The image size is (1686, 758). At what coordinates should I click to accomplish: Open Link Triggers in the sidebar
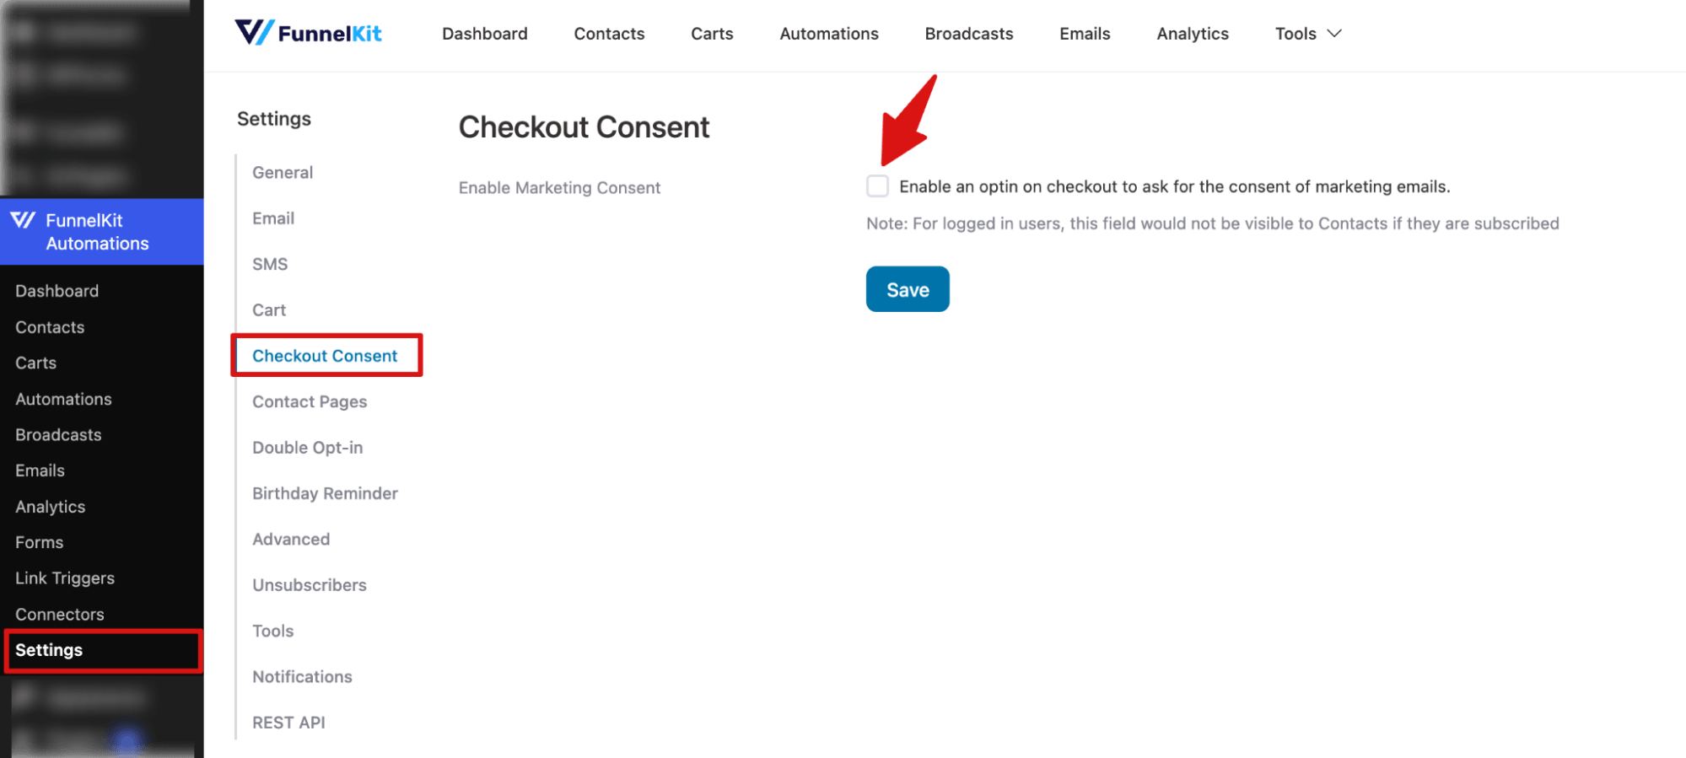click(64, 578)
